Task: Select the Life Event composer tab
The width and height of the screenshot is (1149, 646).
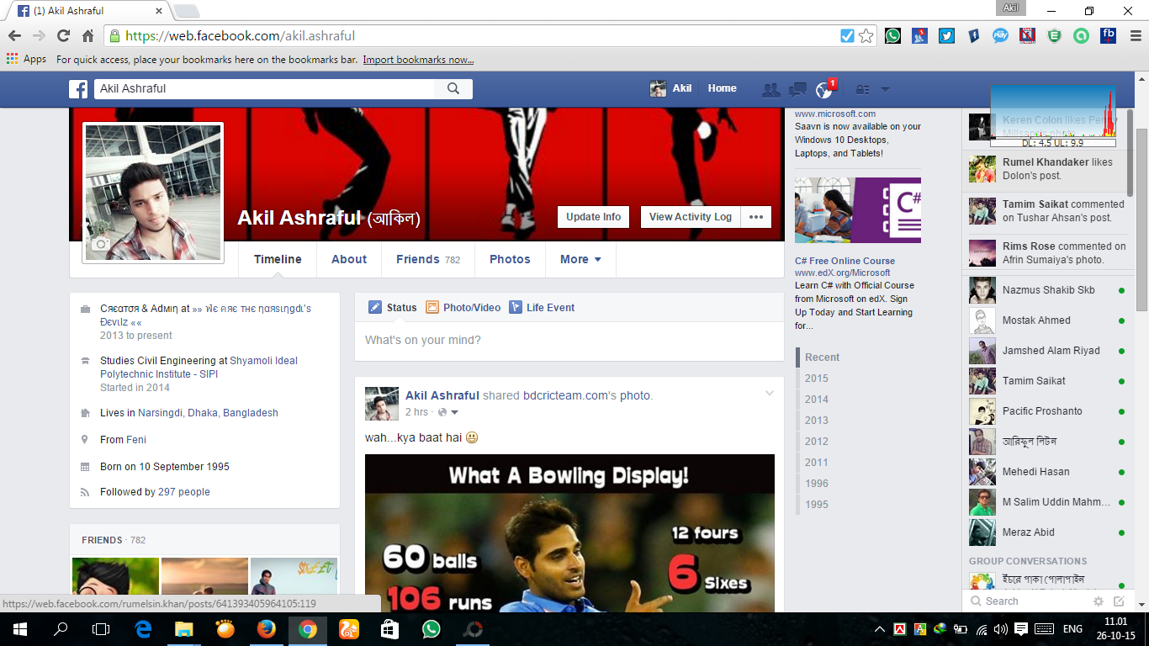Action: coord(542,308)
